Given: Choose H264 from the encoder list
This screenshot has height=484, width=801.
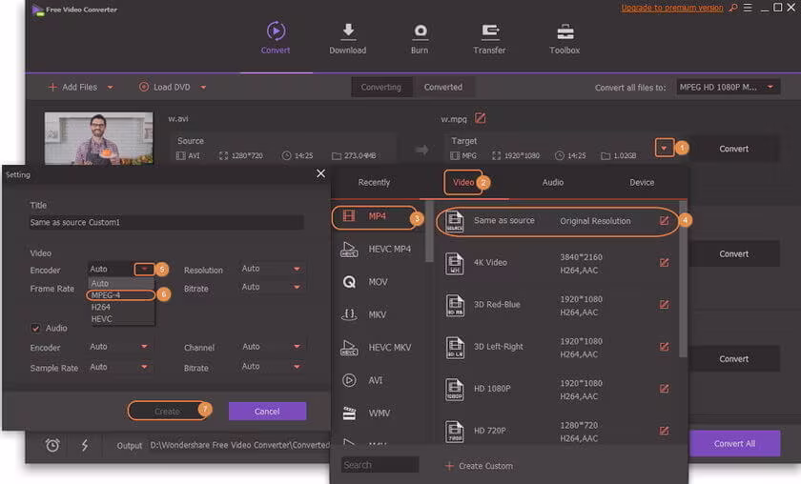Looking at the screenshot, I should click(121, 307).
